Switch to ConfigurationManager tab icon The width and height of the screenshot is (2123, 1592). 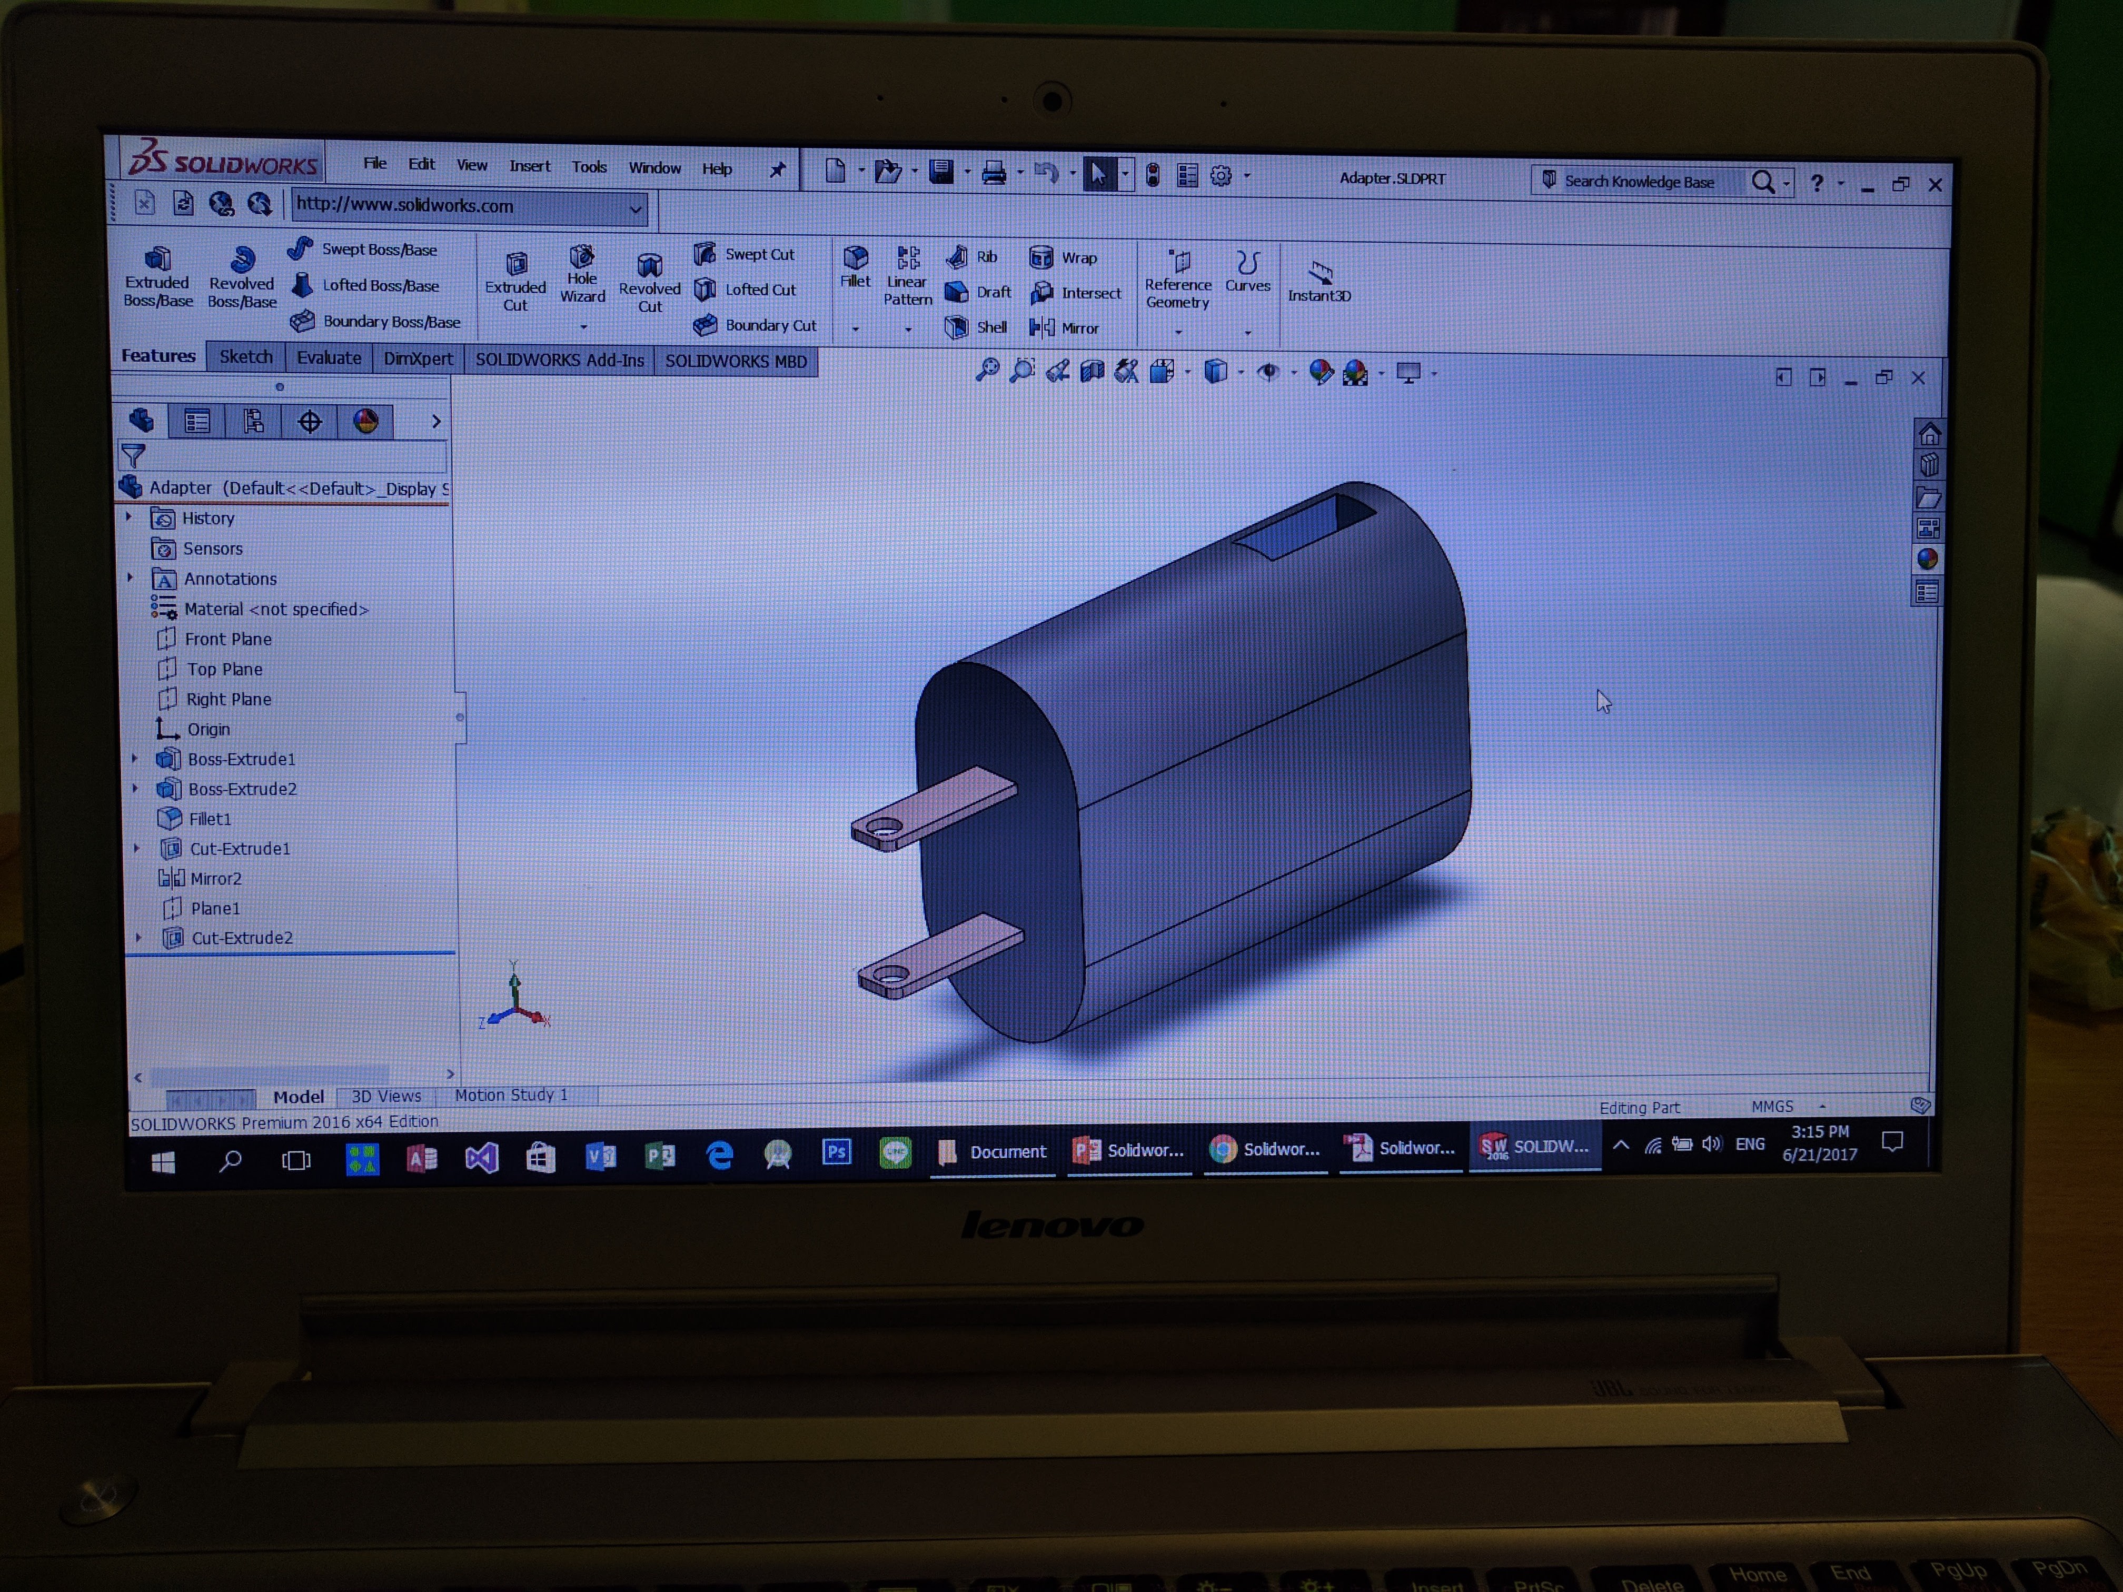[x=253, y=421]
